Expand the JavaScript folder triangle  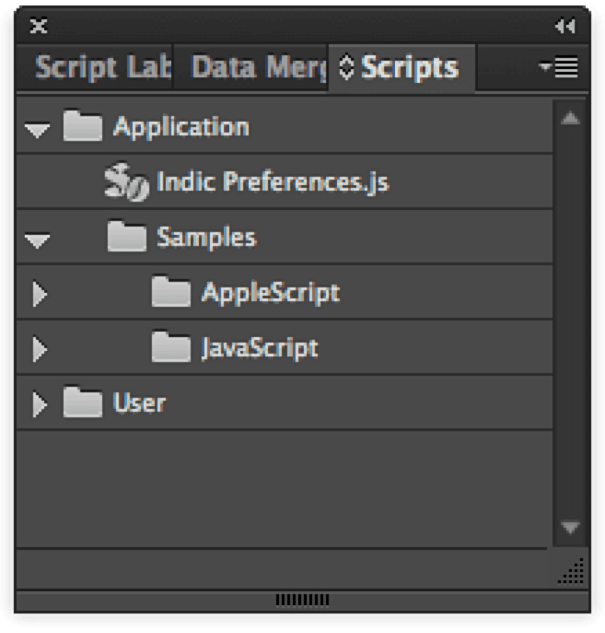[39, 349]
